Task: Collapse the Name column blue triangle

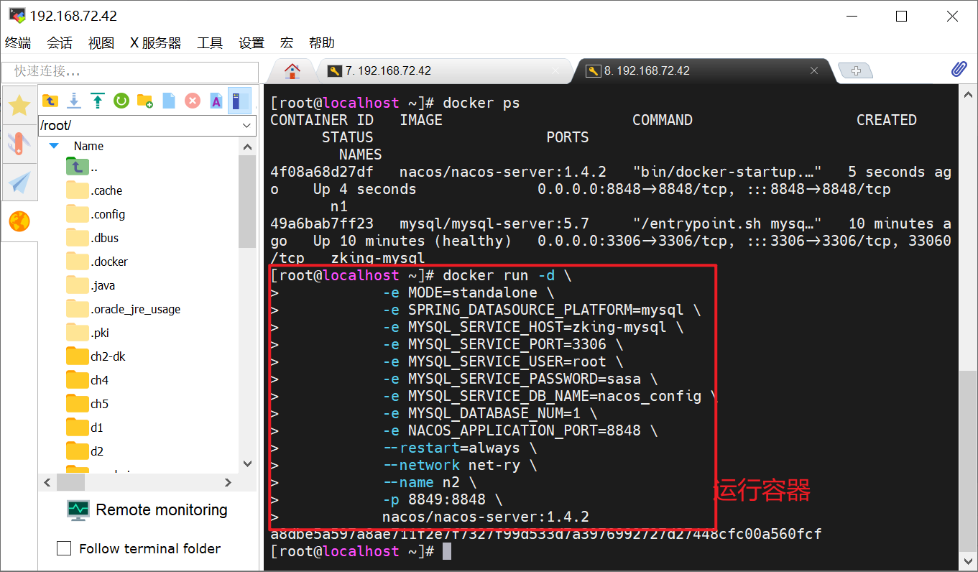Action: click(54, 146)
